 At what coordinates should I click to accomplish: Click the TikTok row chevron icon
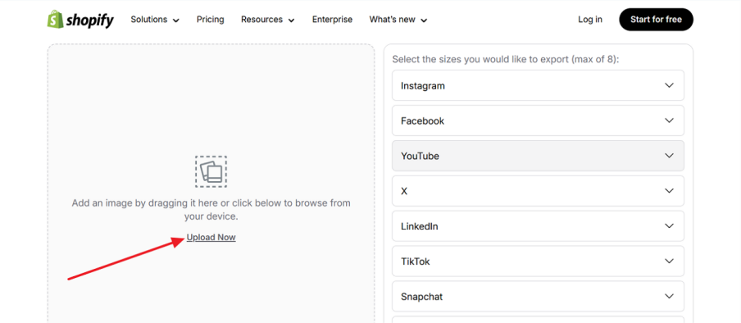tap(669, 261)
